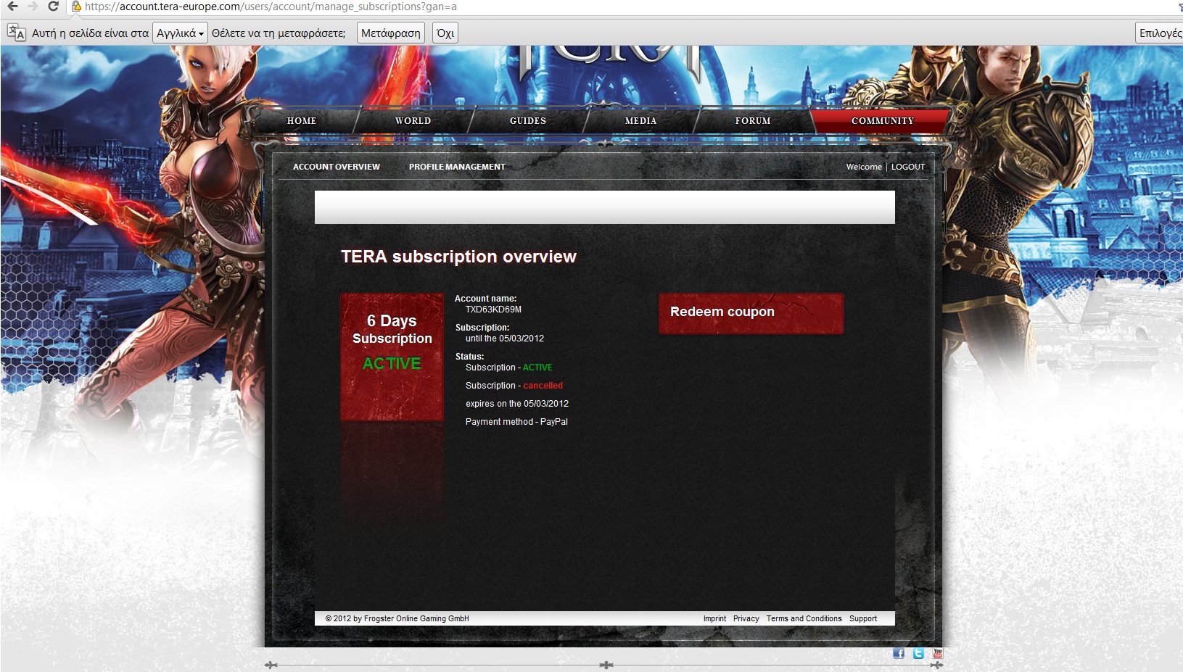This screenshot has width=1183, height=672.
Task: Reload the page with the refresh icon
Action: click(x=53, y=7)
